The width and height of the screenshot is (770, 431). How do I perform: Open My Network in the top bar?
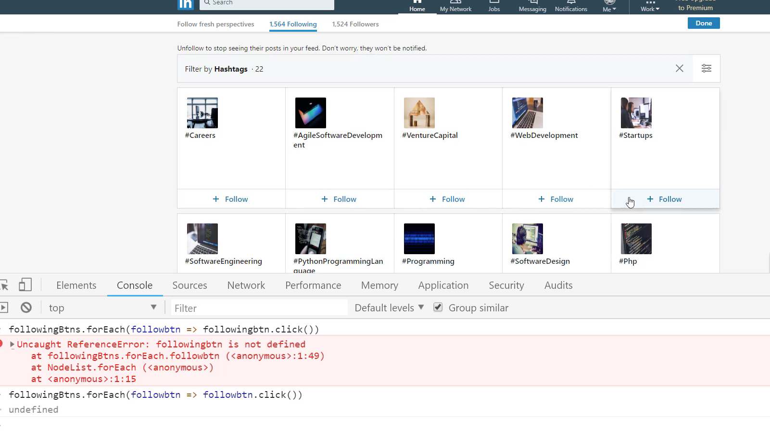[x=455, y=6]
